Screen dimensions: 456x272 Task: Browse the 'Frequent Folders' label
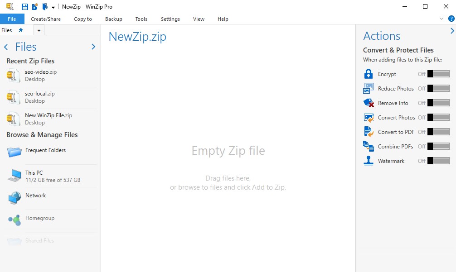click(45, 150)
